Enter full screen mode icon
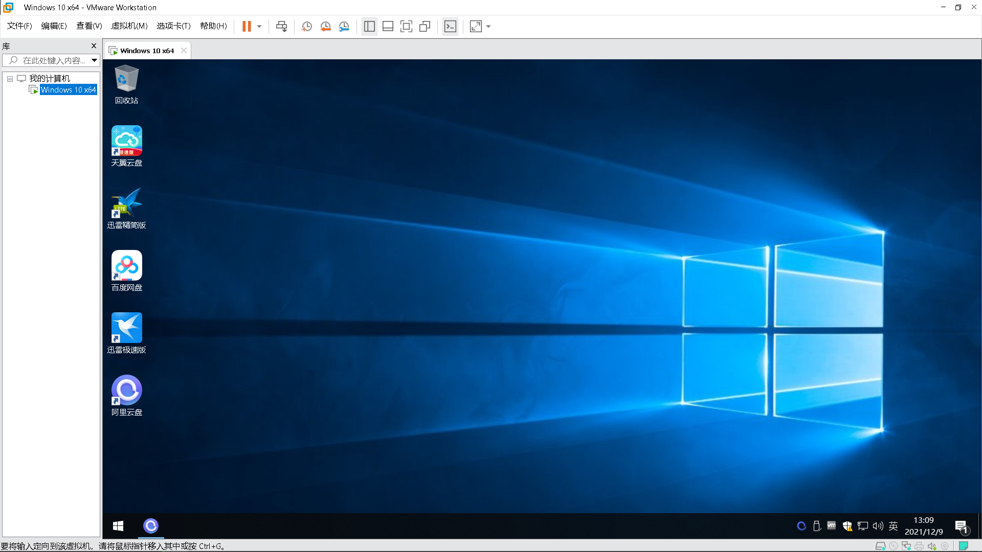The image size is (982, 552). pyautogui.click(x=406, y=27)
